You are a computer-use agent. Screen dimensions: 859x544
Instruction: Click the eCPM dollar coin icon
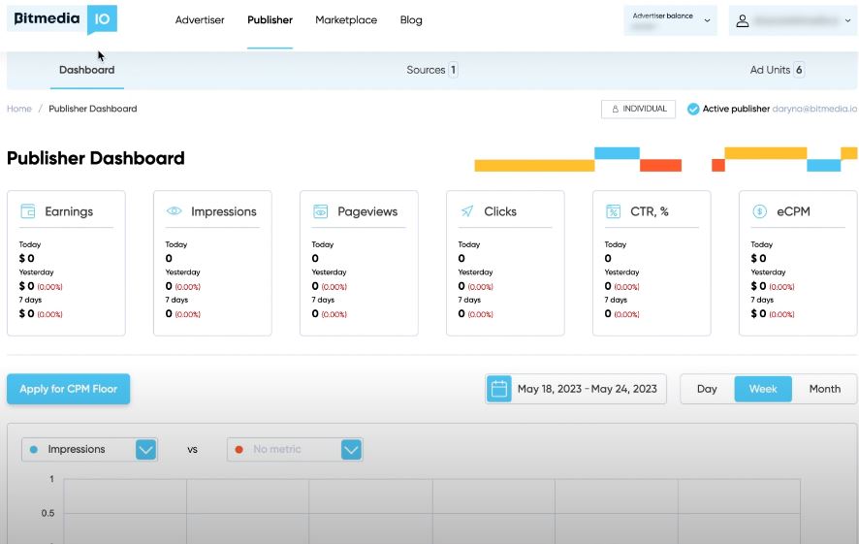pyautogui.click(x=760, y=211)
